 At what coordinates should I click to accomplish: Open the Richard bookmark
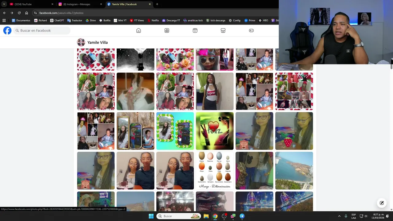click(41, 21)
